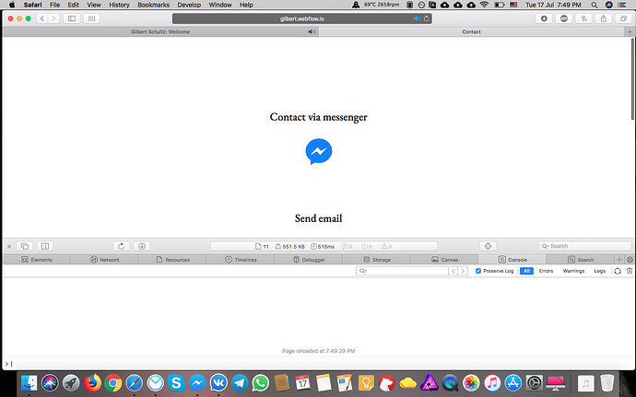The image size is (636, 397).
Task: Filter console by Warnings
Action: point(573,271)
